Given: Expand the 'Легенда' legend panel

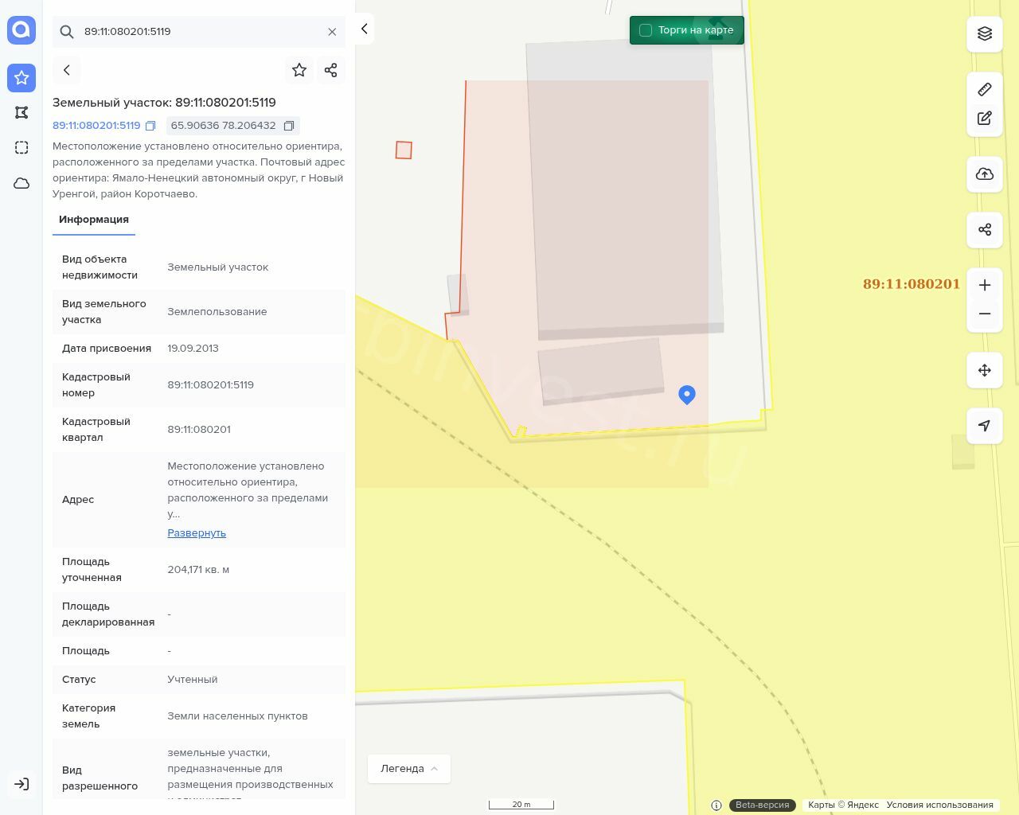Looking at the screenshot, I should (x=409, y=768).
